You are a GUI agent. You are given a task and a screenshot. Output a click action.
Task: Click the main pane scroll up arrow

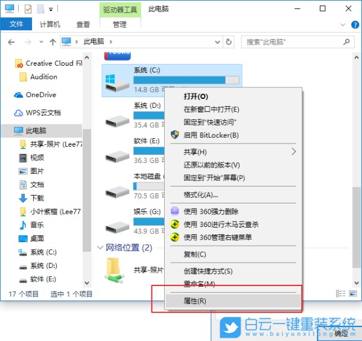pyautogui.click(x=357, y=57)
